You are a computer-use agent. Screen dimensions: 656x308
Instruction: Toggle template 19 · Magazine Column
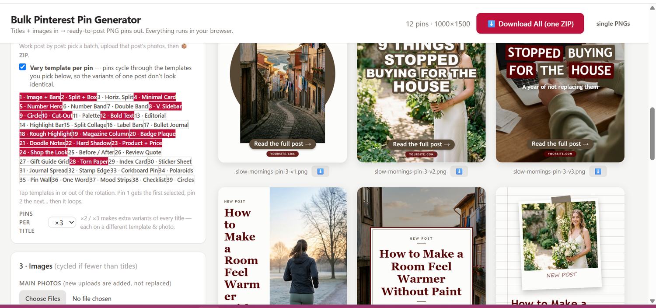click(x=101, y=134)
